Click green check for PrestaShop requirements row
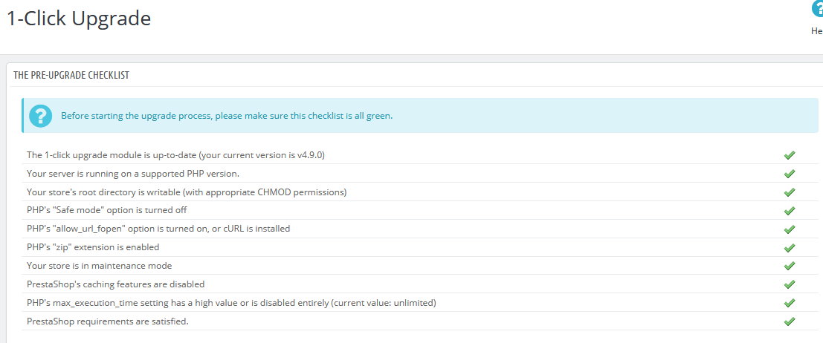 [789, 321]
